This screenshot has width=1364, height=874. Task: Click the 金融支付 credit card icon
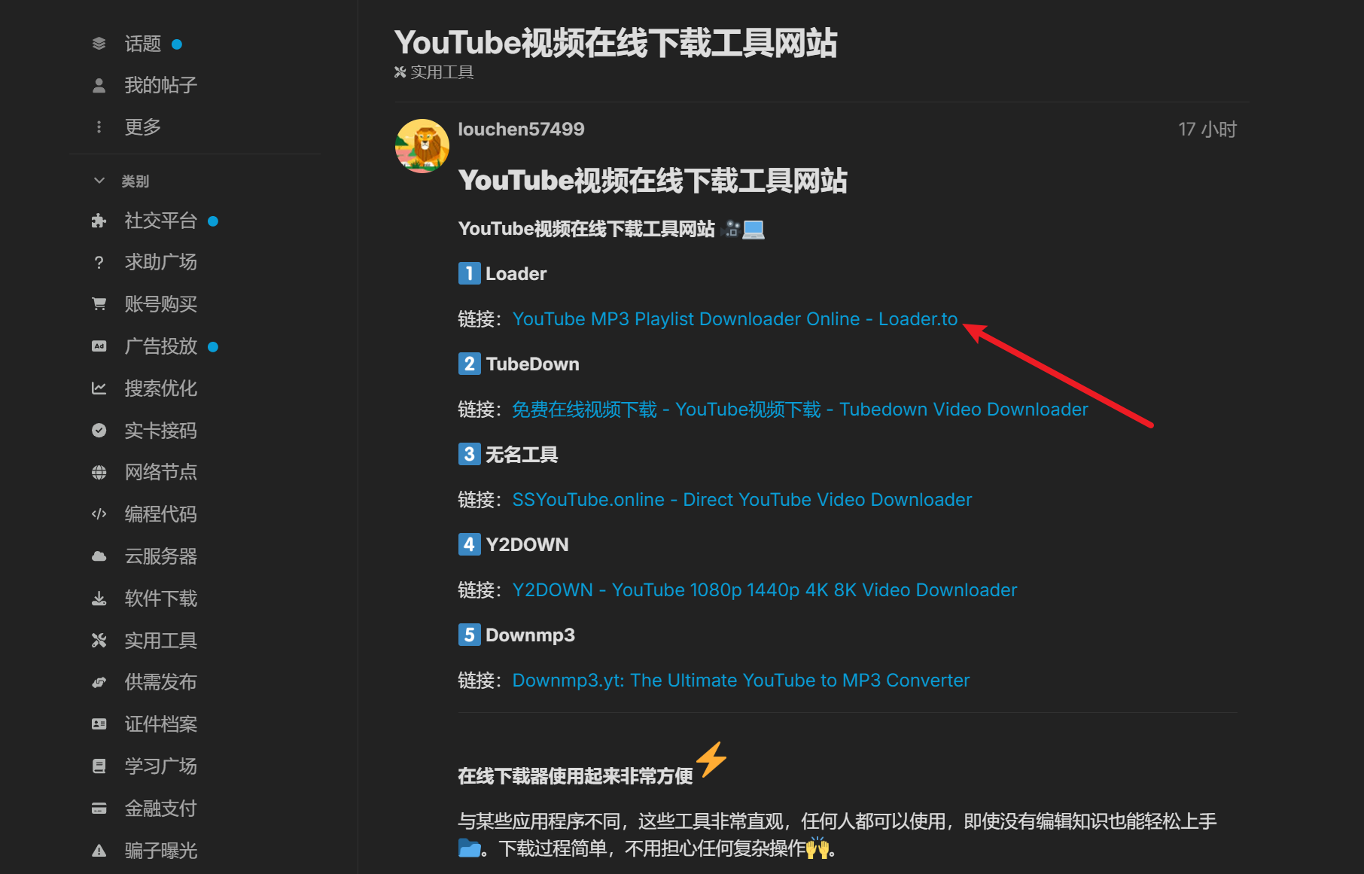pyautogui.click(x=99, y=809)
